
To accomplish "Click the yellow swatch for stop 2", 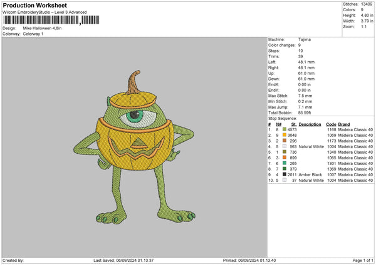I will pos(285,135).
